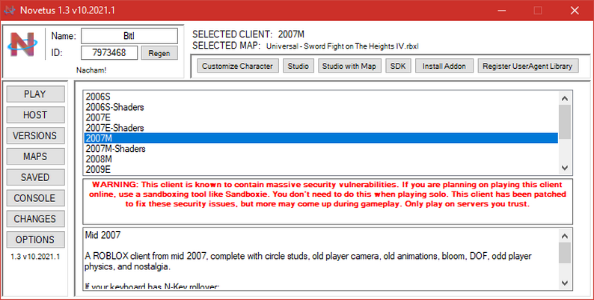Show the CONSOLE tab
The image size is (594, 300).
pyautogui.click(x=35, y=198)
